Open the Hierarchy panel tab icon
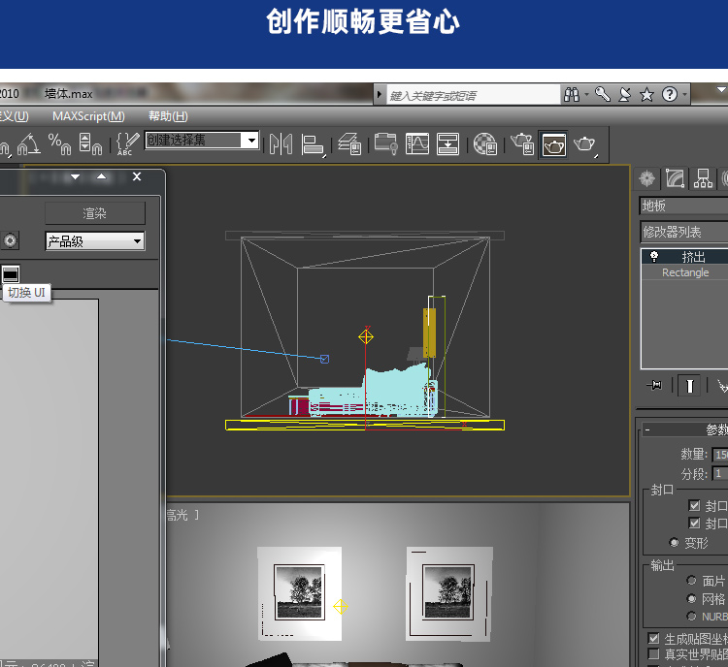Viewport: 728px width, 667px height. coord(703,178)
